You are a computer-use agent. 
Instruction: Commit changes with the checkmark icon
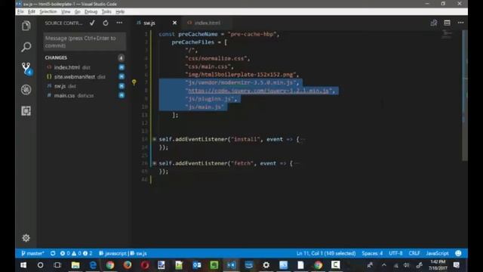[x=92, y=23]
